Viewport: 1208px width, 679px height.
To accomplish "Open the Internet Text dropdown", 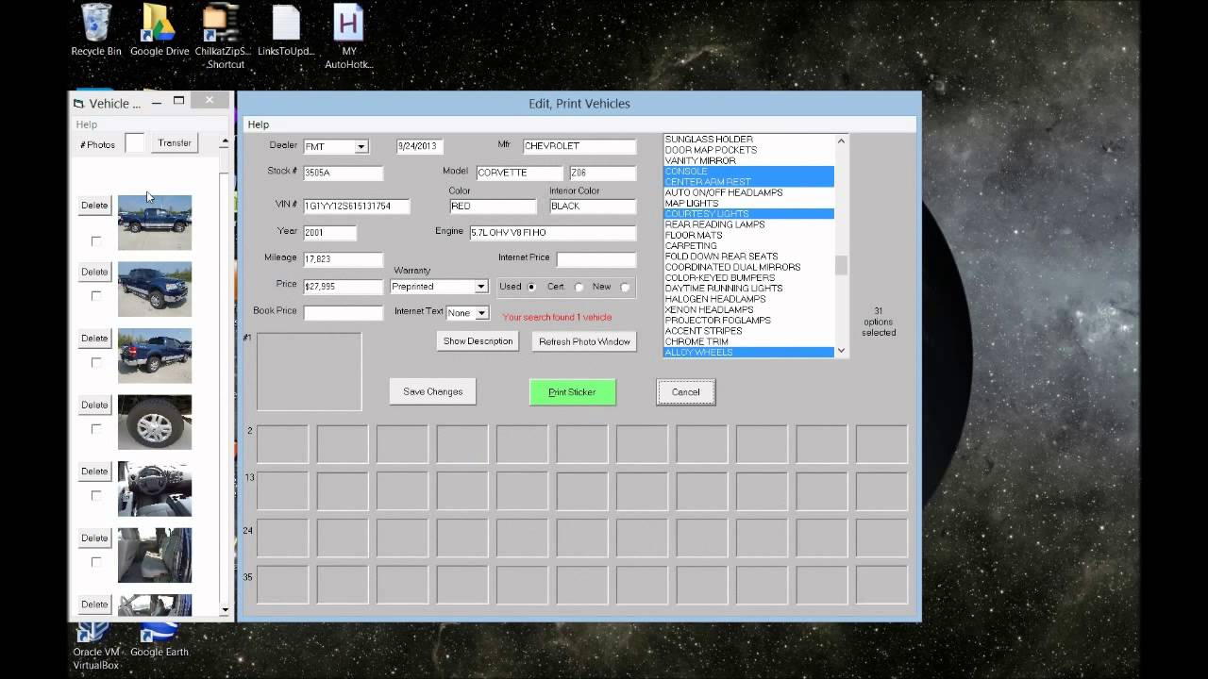I will tap(481, 313).
